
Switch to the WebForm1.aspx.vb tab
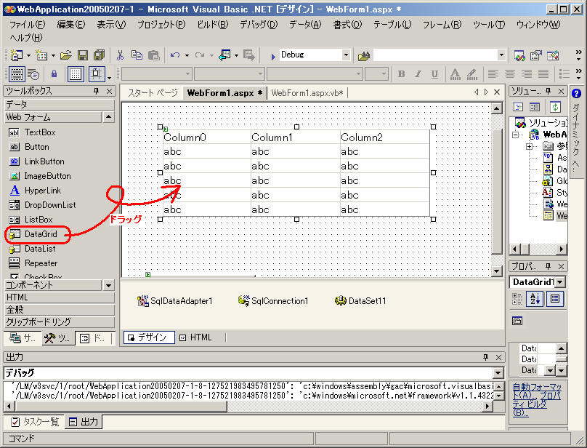[x=307, y=92]
